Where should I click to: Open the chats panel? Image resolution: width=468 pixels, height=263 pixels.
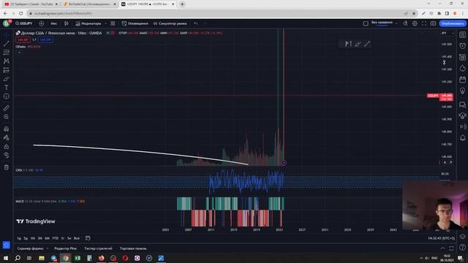point(462,104)
